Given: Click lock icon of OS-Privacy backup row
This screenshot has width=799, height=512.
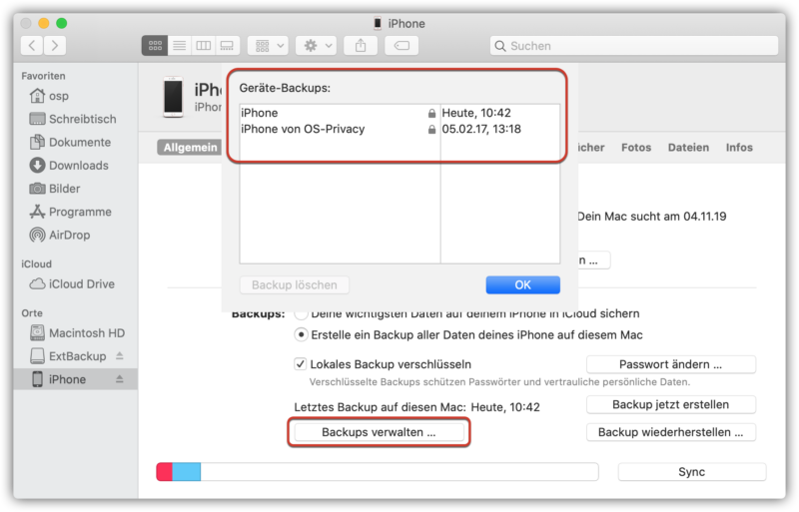Looking at the screenshot, I should coord(431,130).
